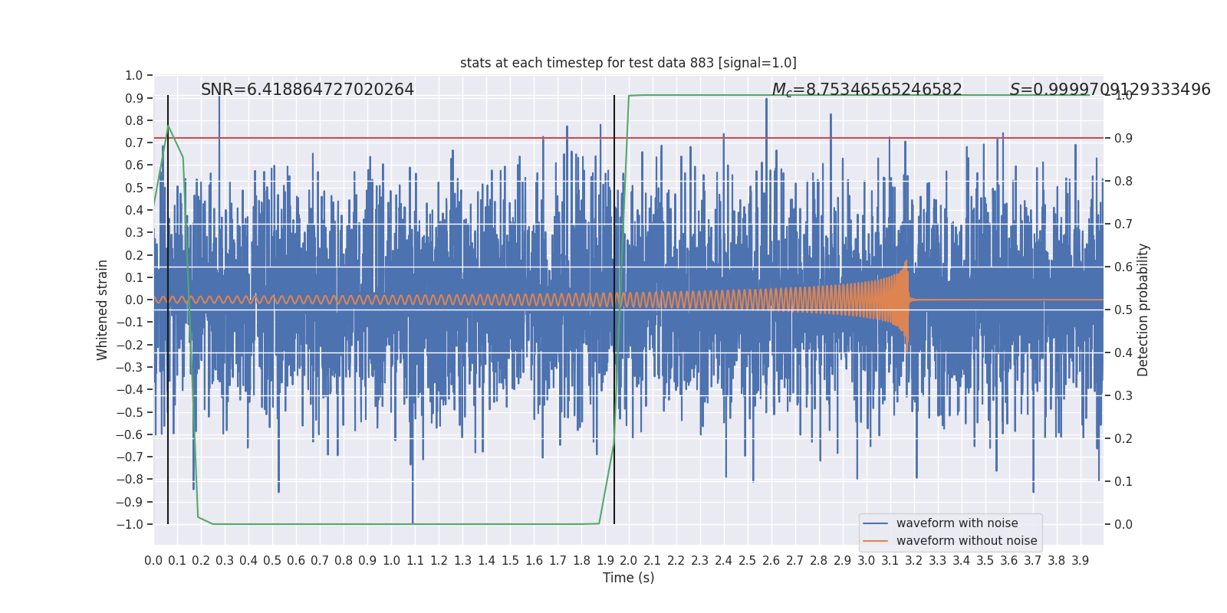Screen dimensions: 1227x613
Task: Click the 1.0 tick on the Whitened strain axis
Action: [x=134, y=75]
